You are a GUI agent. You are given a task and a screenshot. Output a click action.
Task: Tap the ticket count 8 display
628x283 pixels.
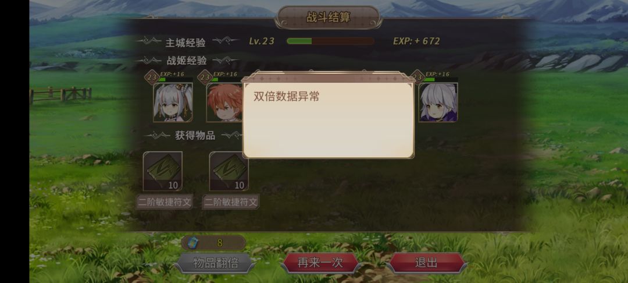220,243
